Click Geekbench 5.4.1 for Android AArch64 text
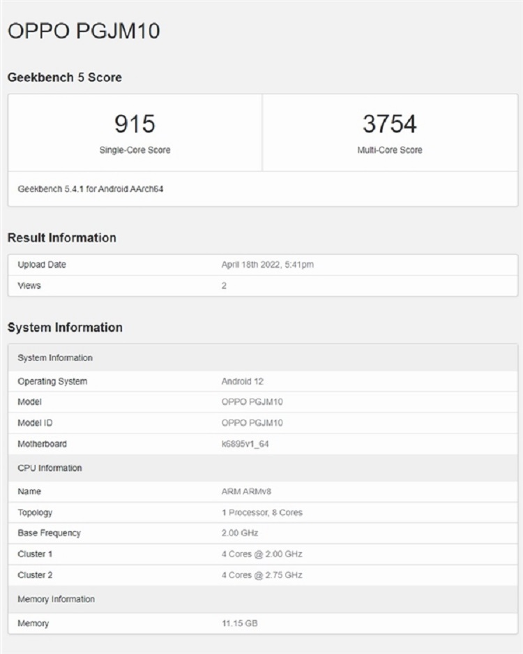 91,189
